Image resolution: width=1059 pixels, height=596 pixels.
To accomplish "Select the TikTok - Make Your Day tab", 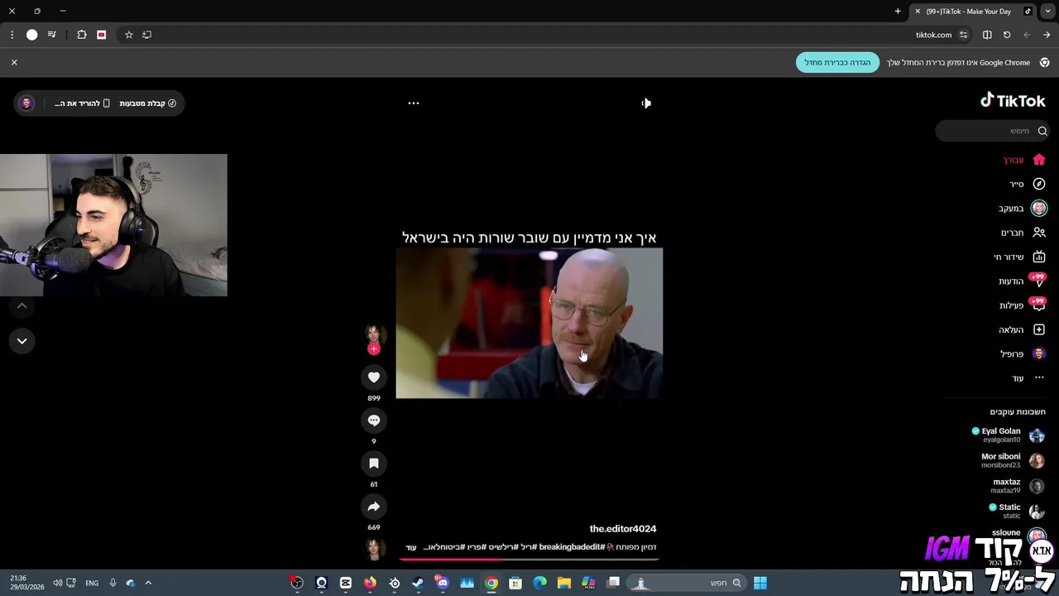I will tap(973, 12).
